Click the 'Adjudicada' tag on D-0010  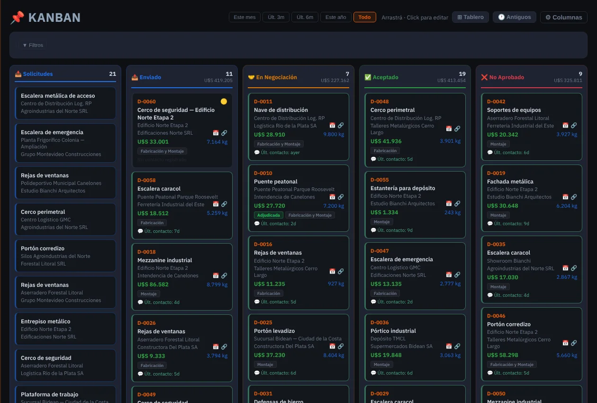tap(268, 215)
